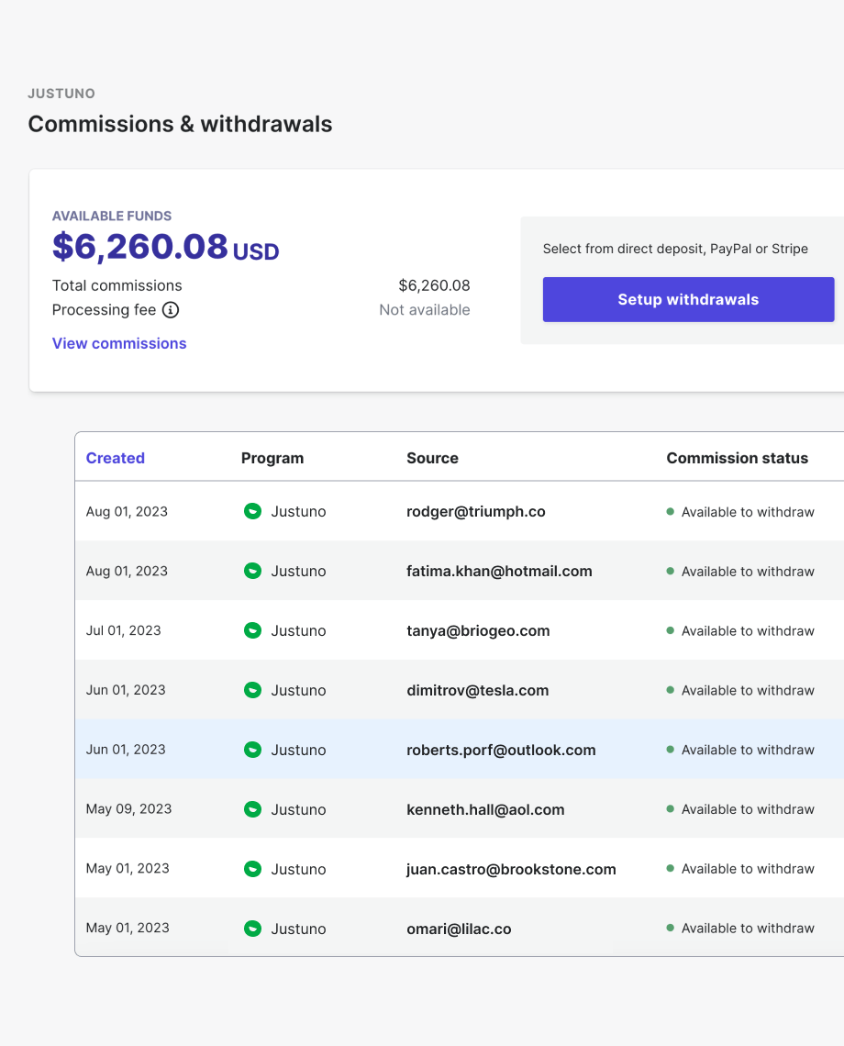Click the Program column header
The image size is (844, 1046).
[x=272, y=458]
